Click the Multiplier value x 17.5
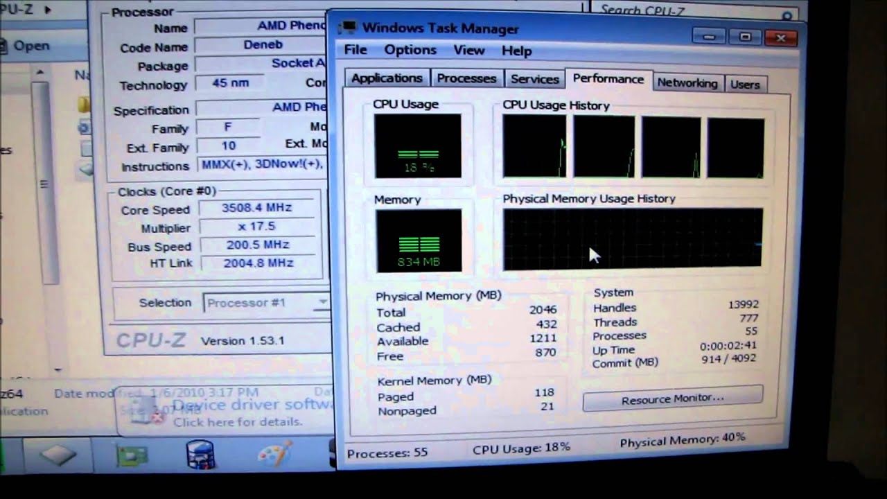This screenshot has width=887, height=499. click(x=256, y=226)
